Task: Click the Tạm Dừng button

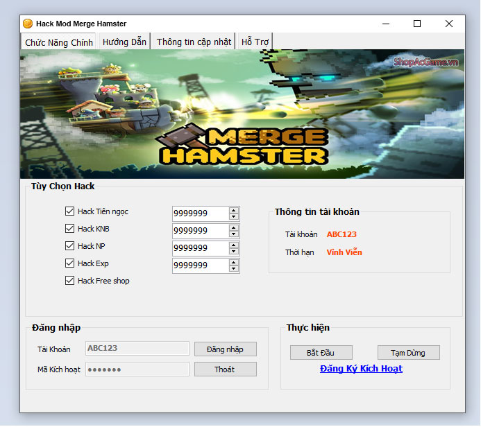Action: pos(408,353)
